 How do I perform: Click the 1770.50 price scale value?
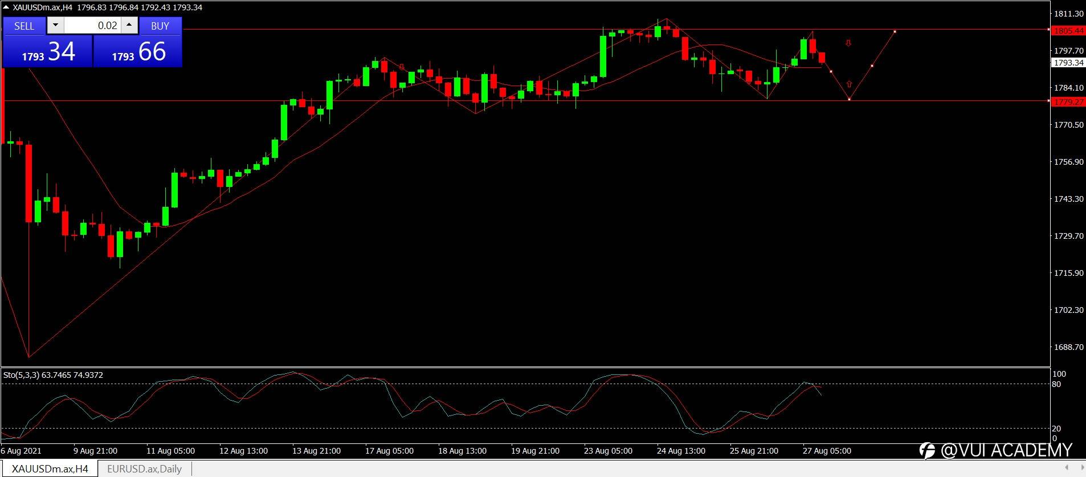tap(1068, 125)
